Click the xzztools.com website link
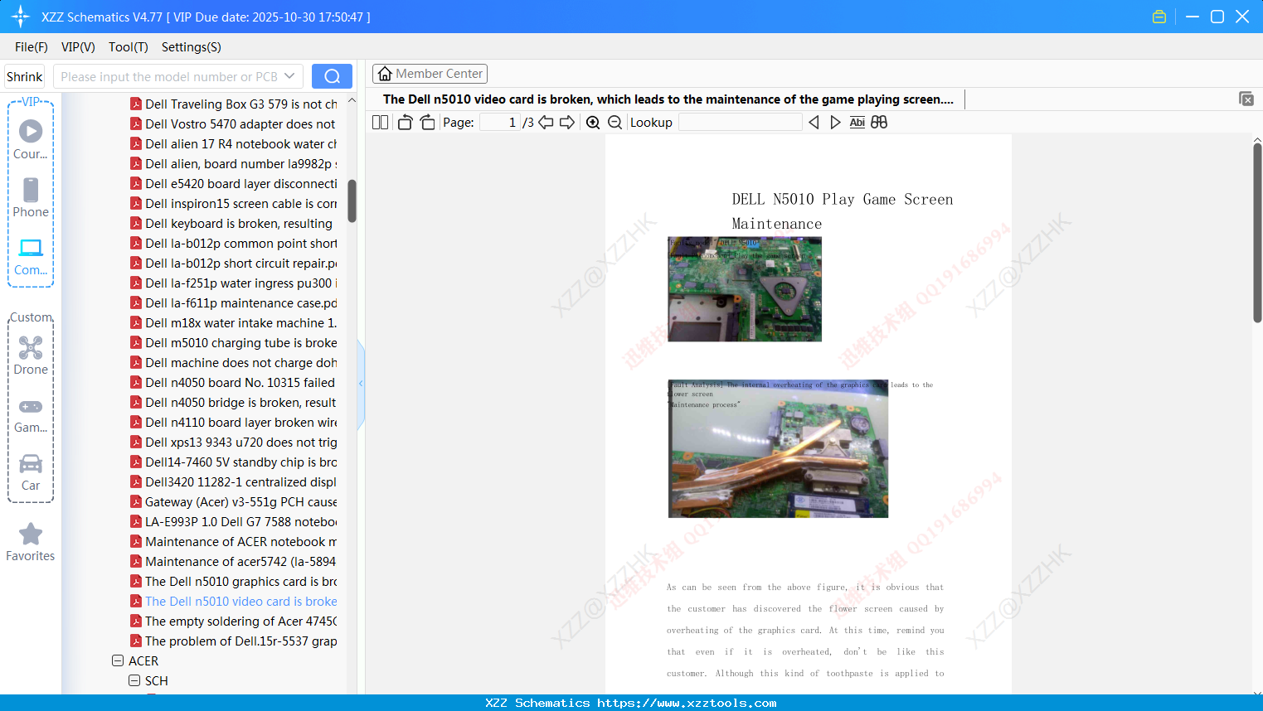This screenshot has height=711, width=1263. [687, 703]
